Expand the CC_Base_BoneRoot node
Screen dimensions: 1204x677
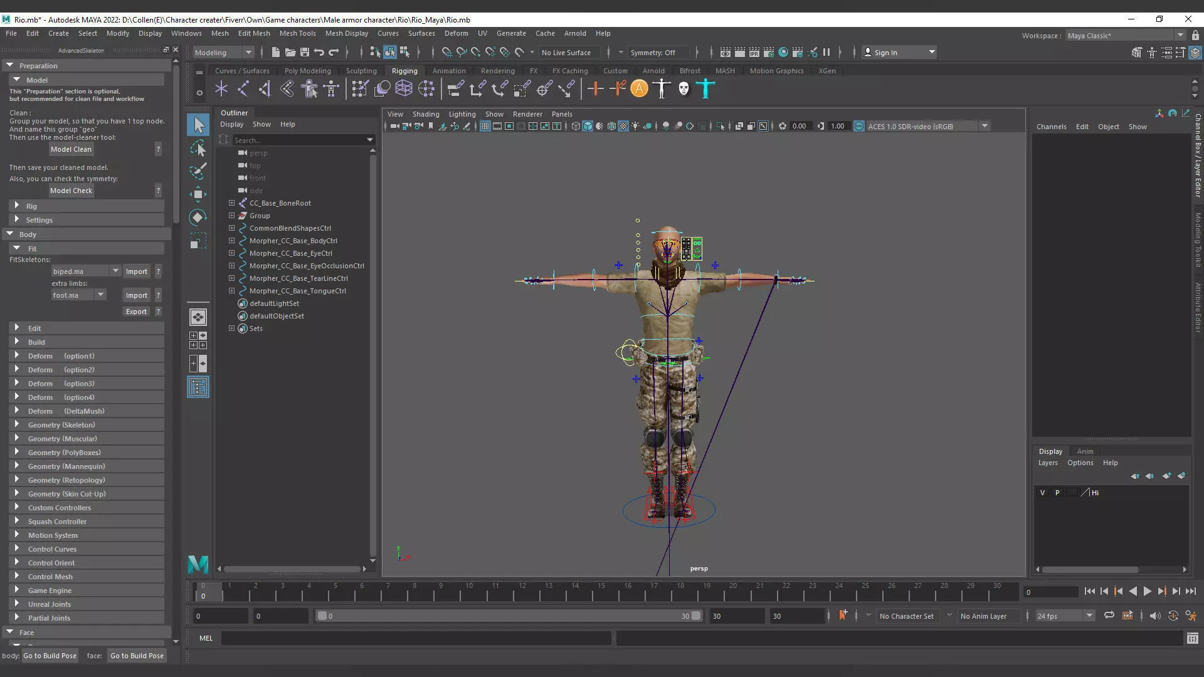point(231,203)
